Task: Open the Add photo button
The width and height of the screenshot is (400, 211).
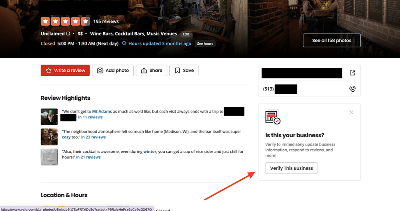Action: click(113, 71)
